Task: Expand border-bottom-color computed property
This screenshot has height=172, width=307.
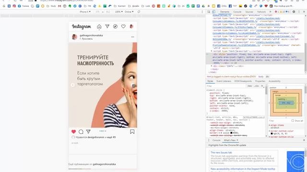Action: [x=270, y=131]
